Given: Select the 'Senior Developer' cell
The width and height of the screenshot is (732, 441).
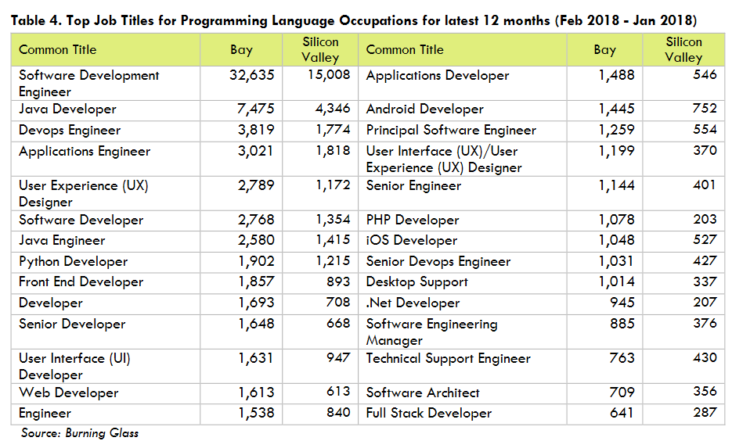Looking at the screenshot, I should coord(72,324).
